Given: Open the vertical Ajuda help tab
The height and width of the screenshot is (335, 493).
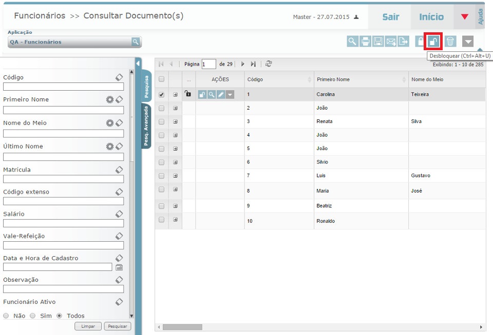Looking at the screenshot, I should coord(481,17).
